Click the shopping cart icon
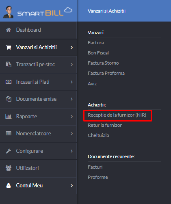 [9, 47]
